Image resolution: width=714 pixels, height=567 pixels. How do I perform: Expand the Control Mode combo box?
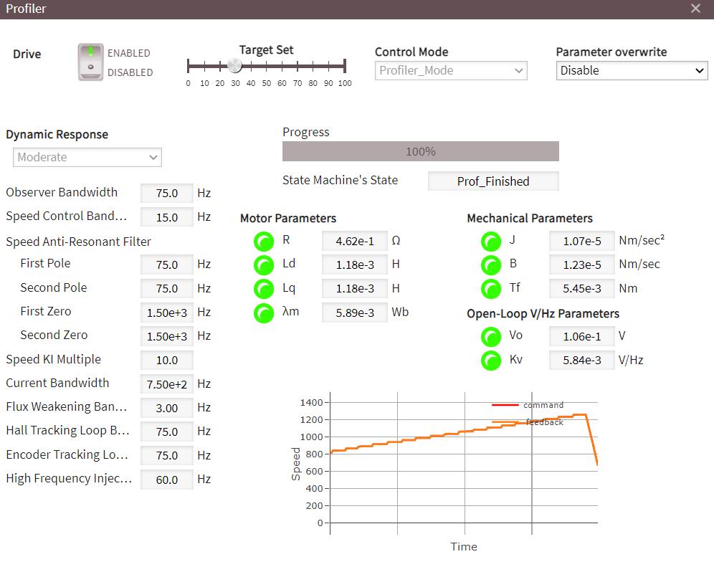point(451,70)
